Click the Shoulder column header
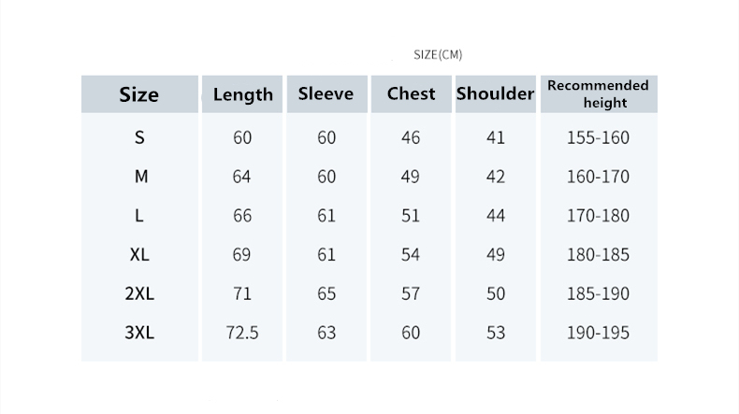 click(495, 93)
